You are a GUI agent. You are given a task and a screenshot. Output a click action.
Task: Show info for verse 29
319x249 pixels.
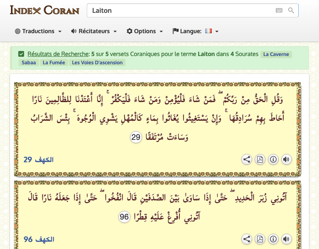click(273, 159)
